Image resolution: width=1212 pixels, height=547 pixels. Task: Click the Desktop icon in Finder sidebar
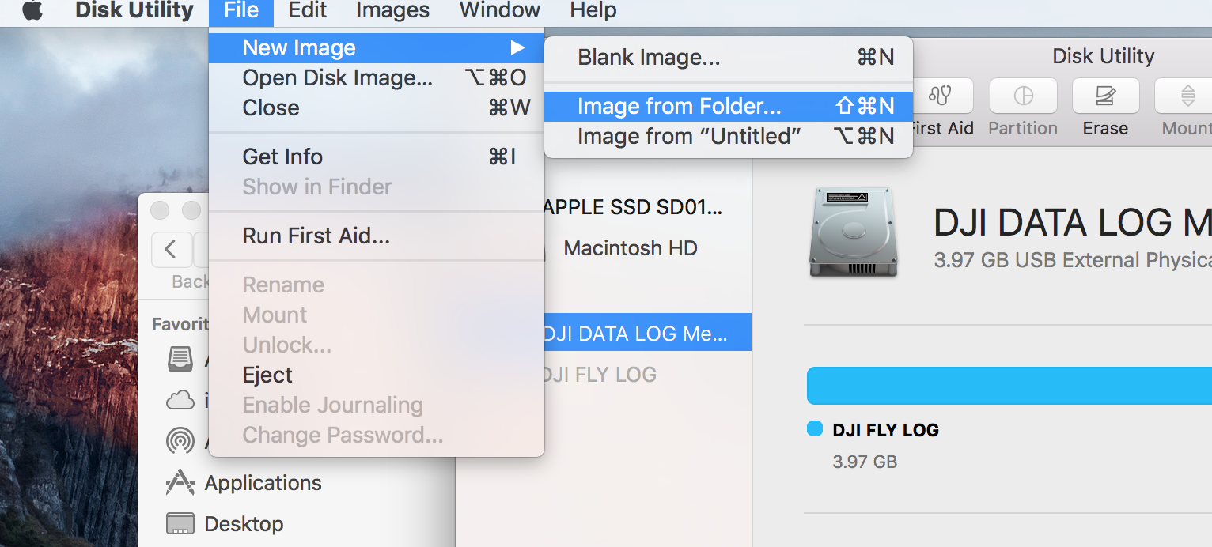point(180,523)
